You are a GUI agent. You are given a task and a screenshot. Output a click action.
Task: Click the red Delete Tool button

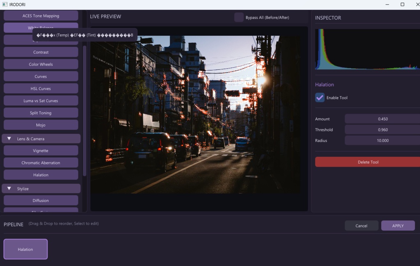(368, 162)
